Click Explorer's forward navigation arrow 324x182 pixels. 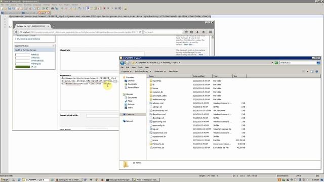[x=127, y=63]
